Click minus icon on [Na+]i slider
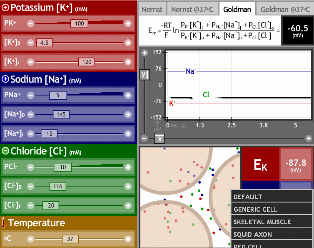This screenshot has height=248, width=314. pyautogui.click(x=30, y=134)
